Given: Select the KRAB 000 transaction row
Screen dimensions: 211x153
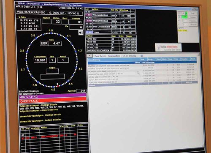Looking at the screenshot, I should click(x=142, y=71).
